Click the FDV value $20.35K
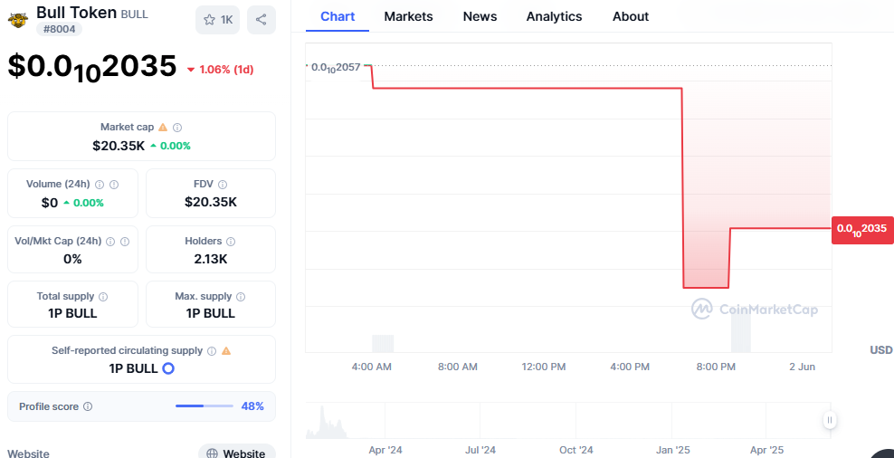894x458 pixels. tap(211, 201)
